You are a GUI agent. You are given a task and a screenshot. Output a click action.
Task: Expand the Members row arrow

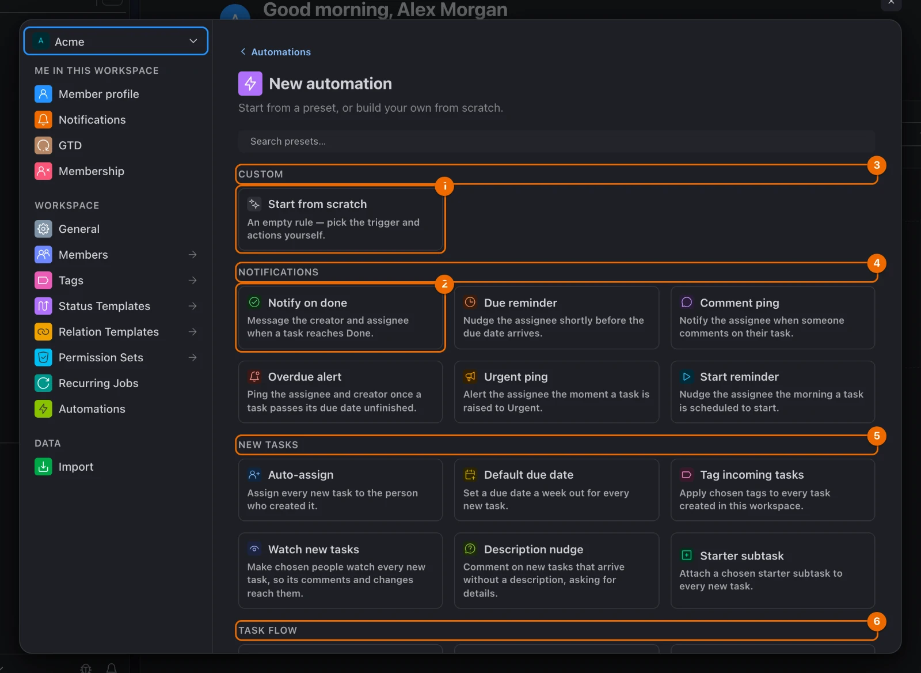(x=193, y=255)
